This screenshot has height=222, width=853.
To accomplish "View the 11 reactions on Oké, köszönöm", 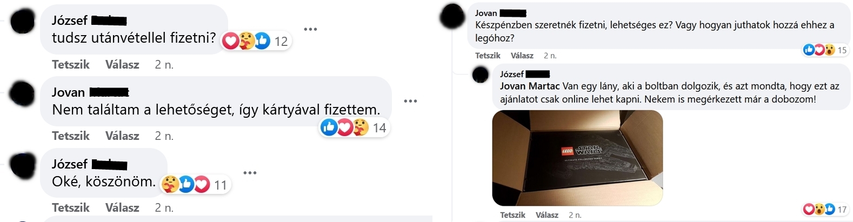I will pos(196,185).
